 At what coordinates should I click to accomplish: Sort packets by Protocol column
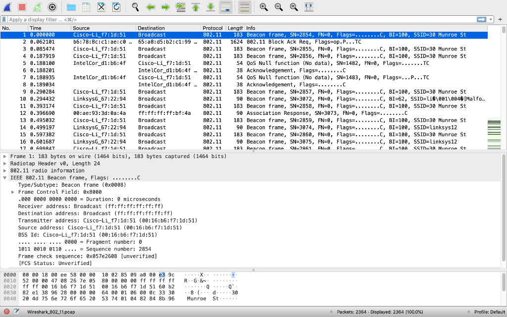[213, 28]
